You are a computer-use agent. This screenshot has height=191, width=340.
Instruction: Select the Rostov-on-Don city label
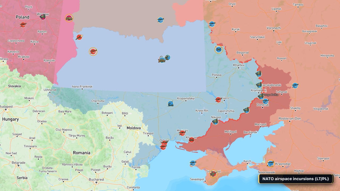click(290, 119)
